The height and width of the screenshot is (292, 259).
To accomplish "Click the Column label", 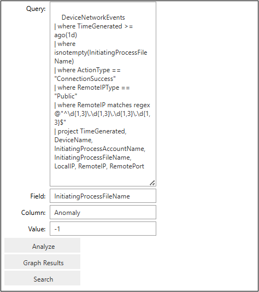I will (33, 213).
